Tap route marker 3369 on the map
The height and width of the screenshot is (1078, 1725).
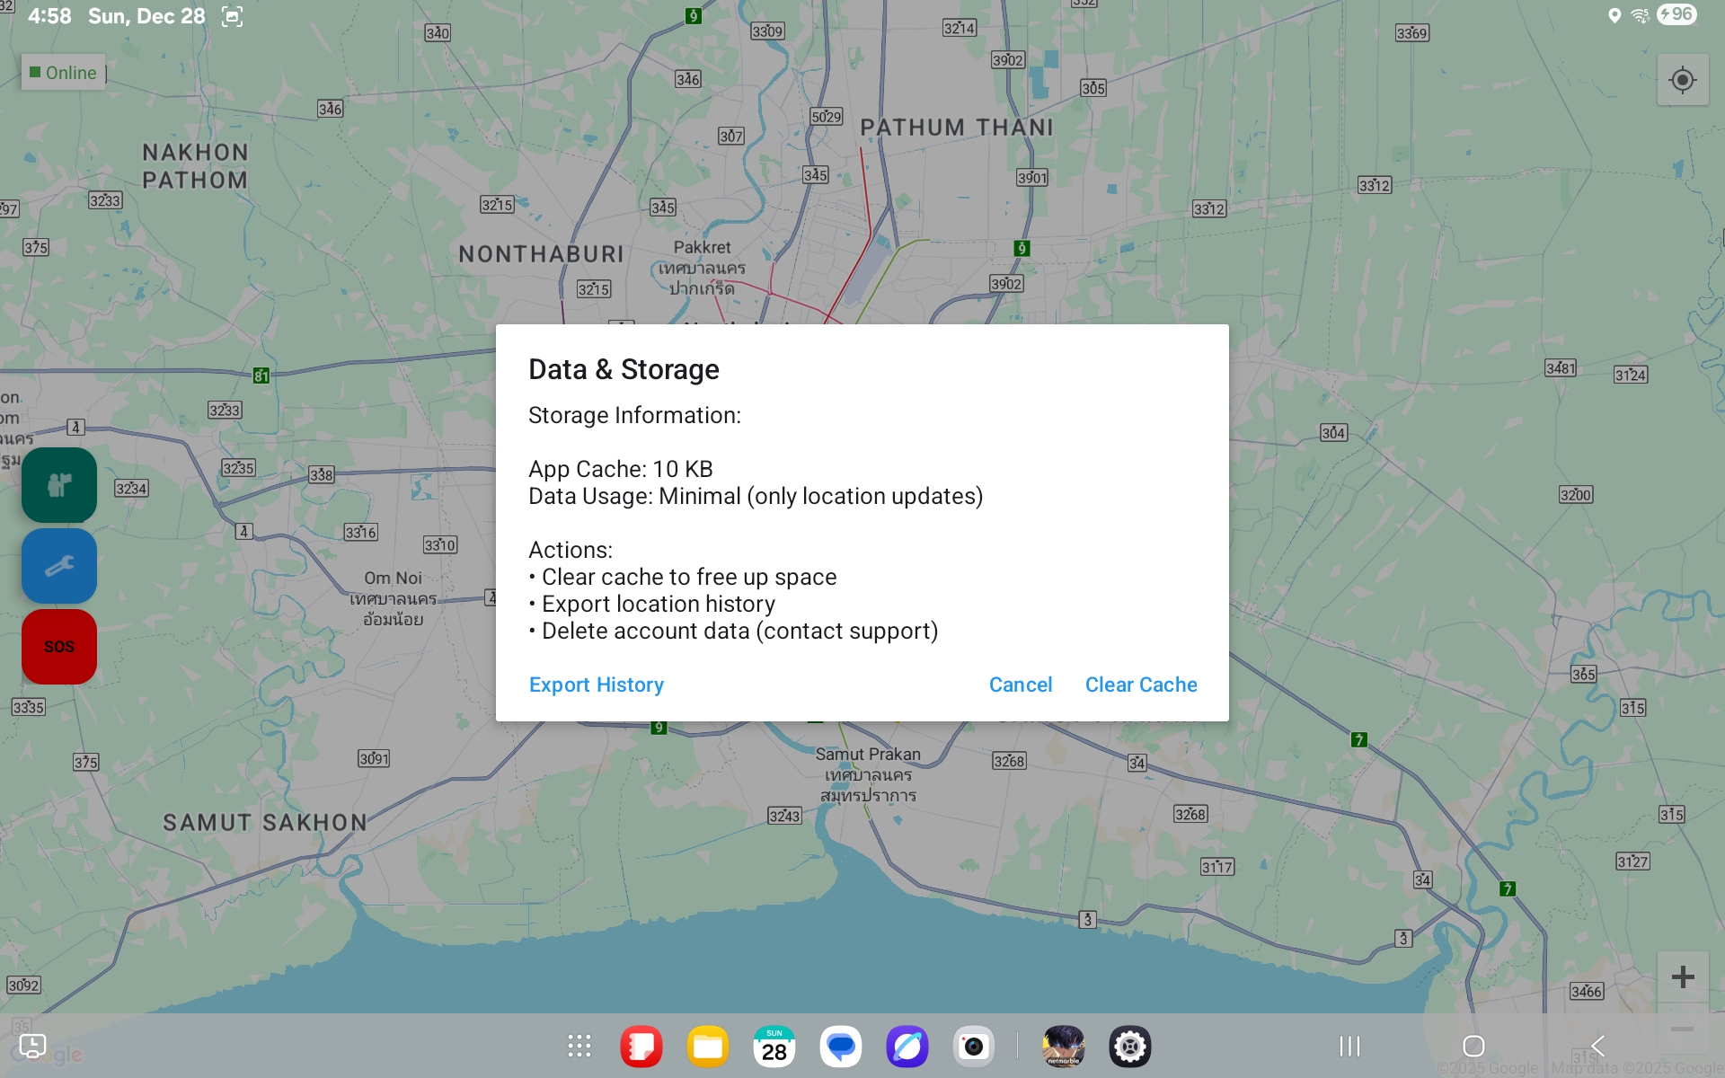1411,33
